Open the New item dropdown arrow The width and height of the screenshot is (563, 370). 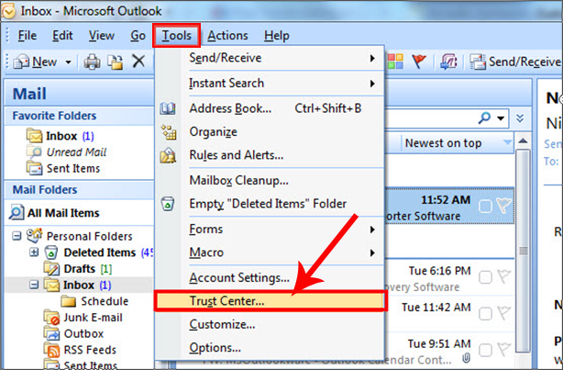(68, 62)
